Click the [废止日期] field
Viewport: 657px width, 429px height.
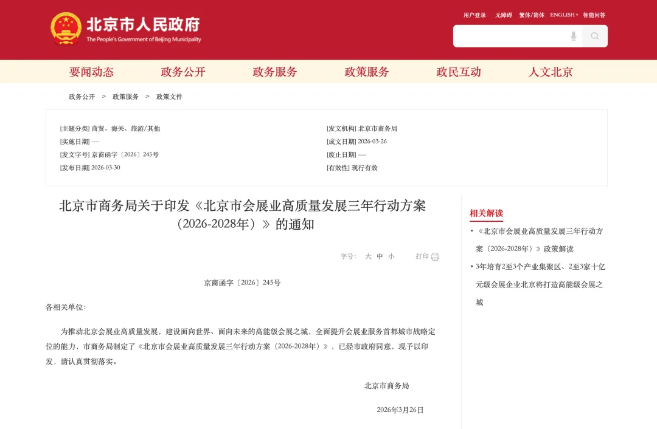coord(346,154)
